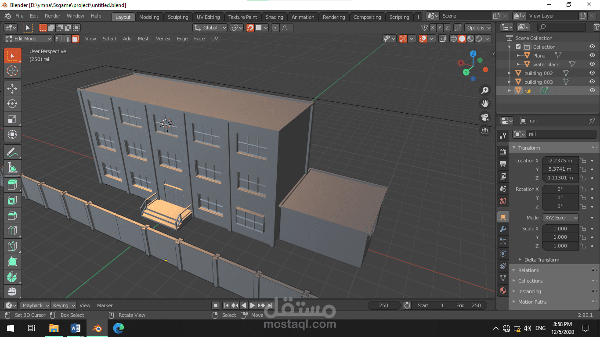Select the Measure tool
This screenshot has width=600, height=337.
(12, 167)
